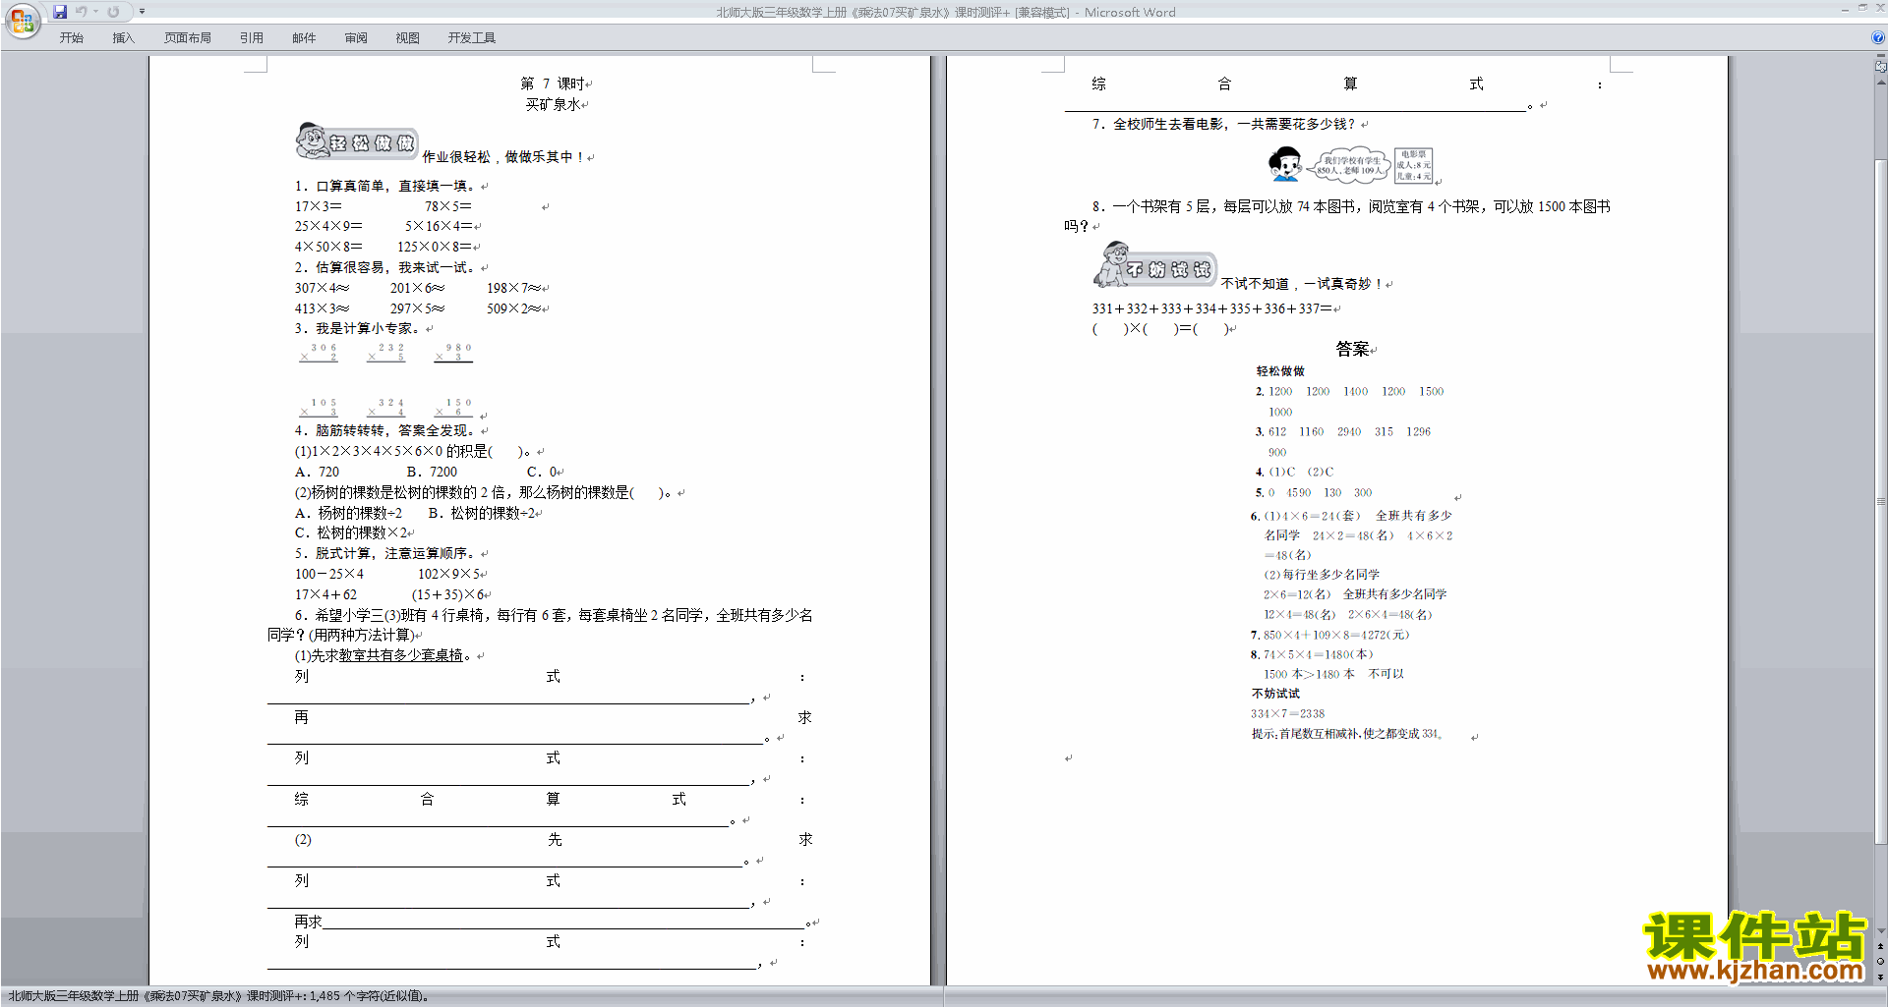1888x1007 pixels.
Task: Toggle the ruler icon above scrollbar
Action: (1881, 66)
